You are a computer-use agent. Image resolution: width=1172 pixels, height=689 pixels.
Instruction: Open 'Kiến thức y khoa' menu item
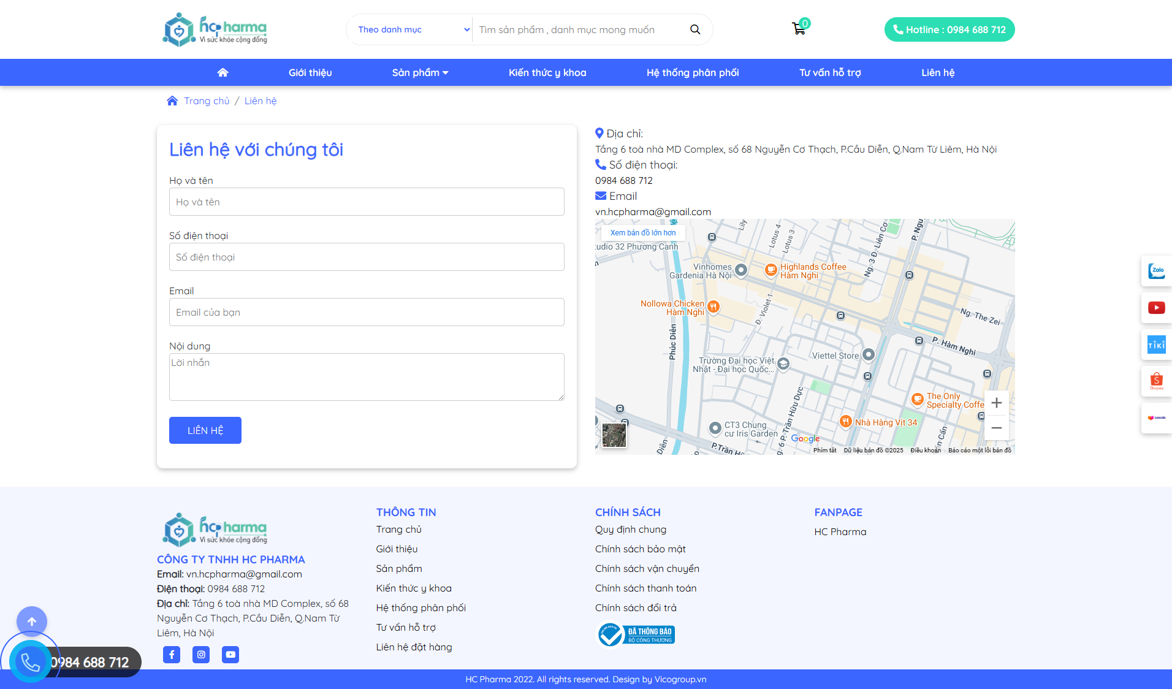547,72
